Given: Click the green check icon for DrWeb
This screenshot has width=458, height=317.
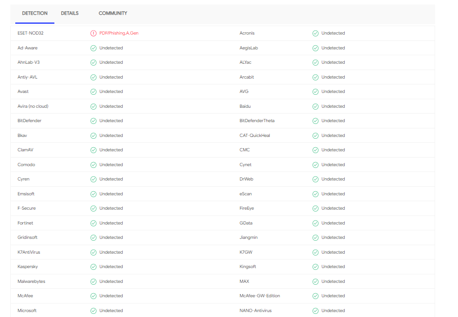Looking at the screenshot, I should [315, 179].
